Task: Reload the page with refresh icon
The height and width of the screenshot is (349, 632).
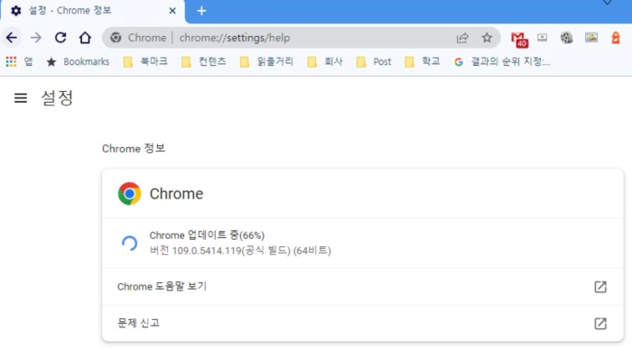Action: point(60,38)
